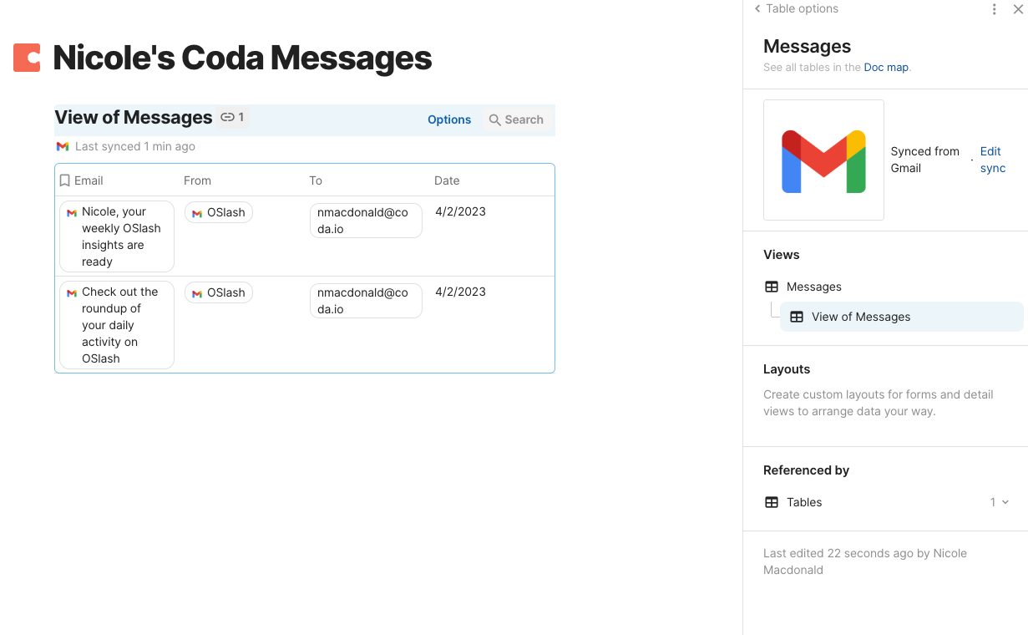
Task: Click the Gmail icon in the daily roundup email chip
Action: point(72,293)
